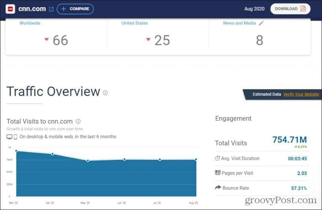This screenshot has width=322, height=210.
Task: Click the 00:03:45 visit duration value
Action: (297, 159)
